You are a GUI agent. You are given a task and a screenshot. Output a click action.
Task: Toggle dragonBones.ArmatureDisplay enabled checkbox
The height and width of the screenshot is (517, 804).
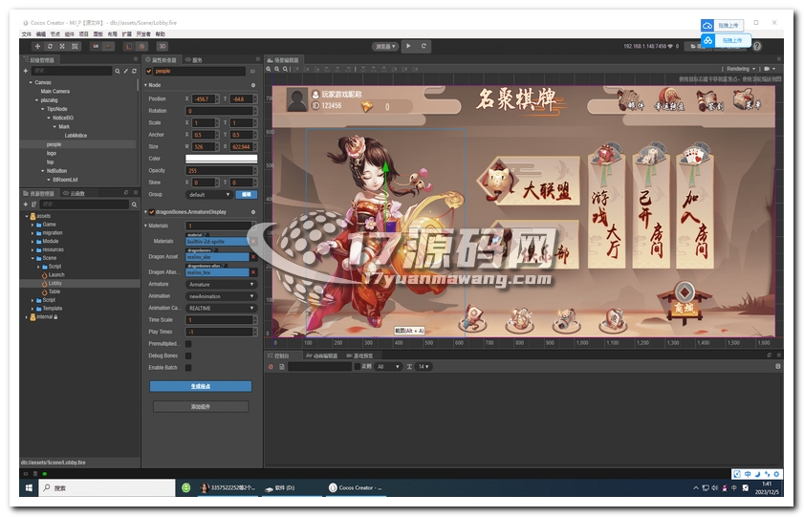click(152, 211)
